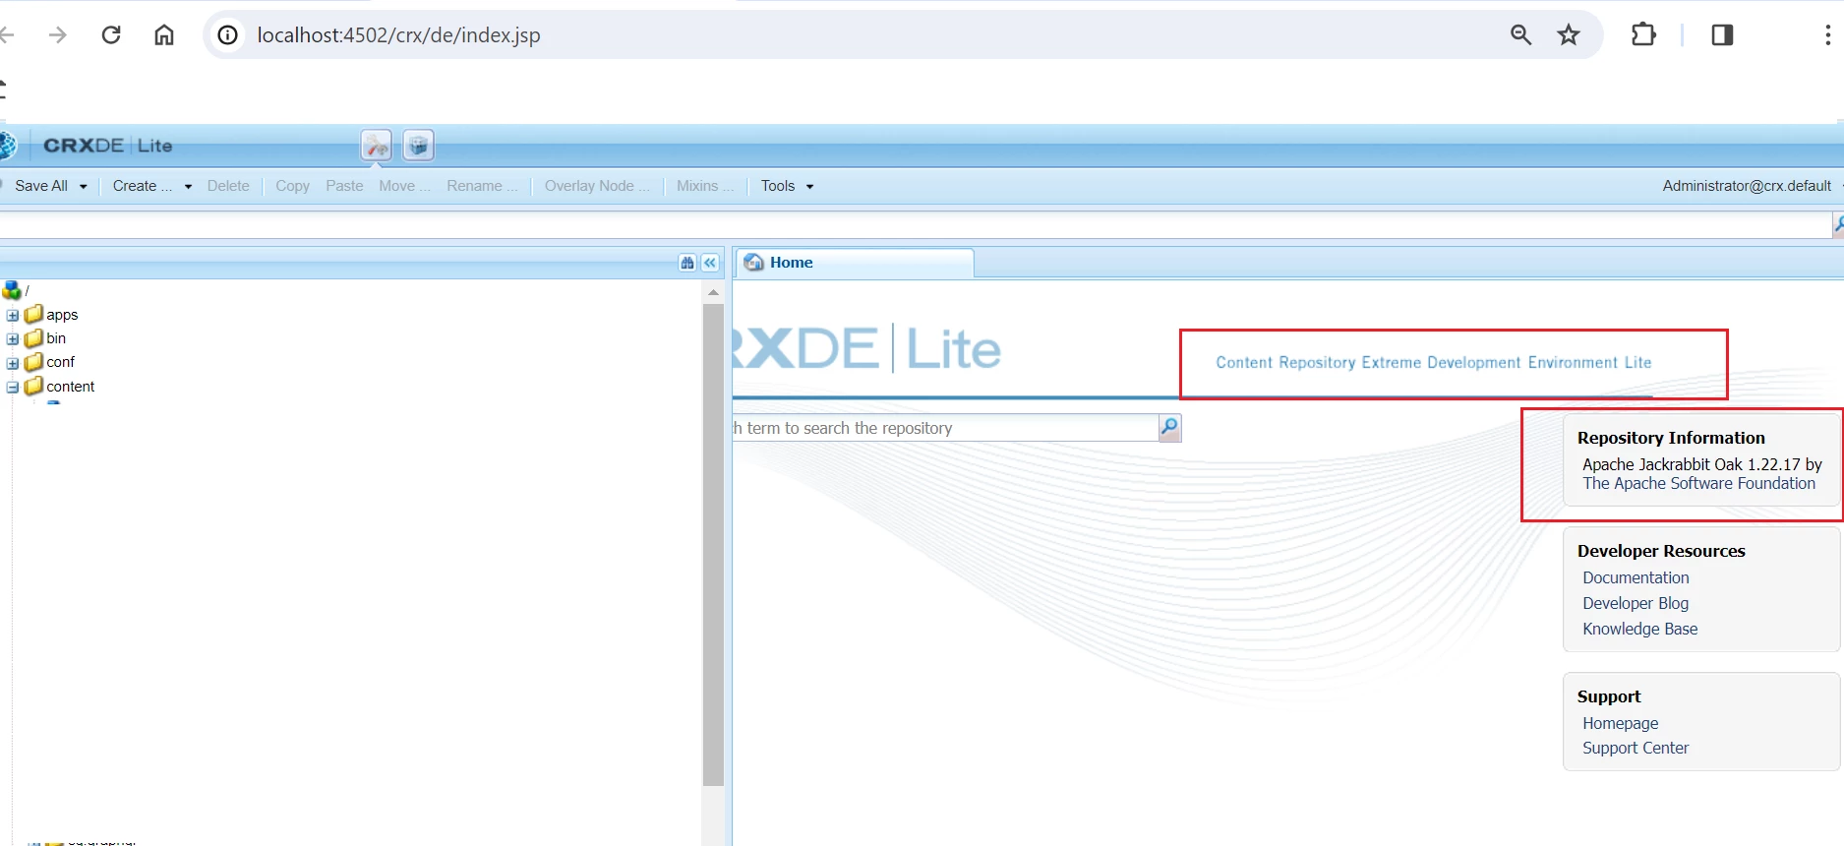Expand the conf folder
This screenshot has width=1844, height=846.
tap(13, 363)
